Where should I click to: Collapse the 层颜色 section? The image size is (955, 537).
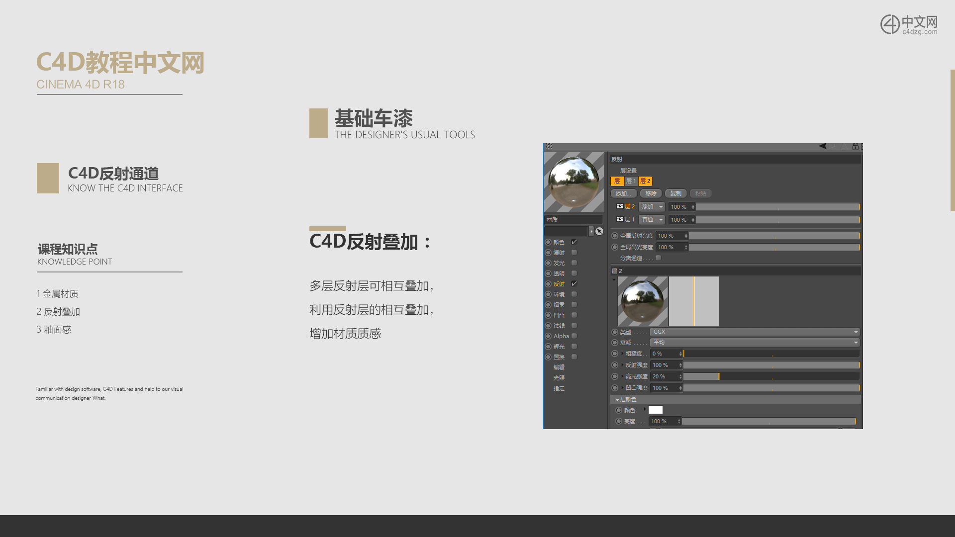(x=617, y=400)
